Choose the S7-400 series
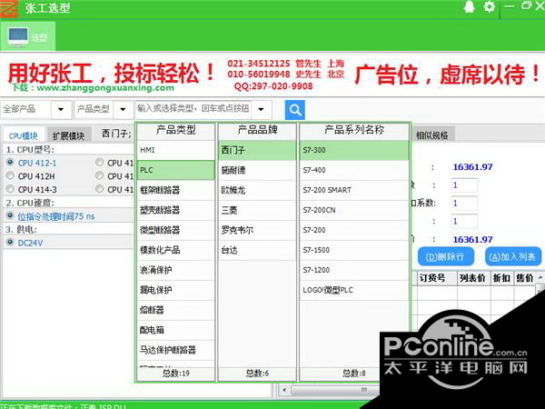The image size is (545, 409). click(x=354, y=170)
